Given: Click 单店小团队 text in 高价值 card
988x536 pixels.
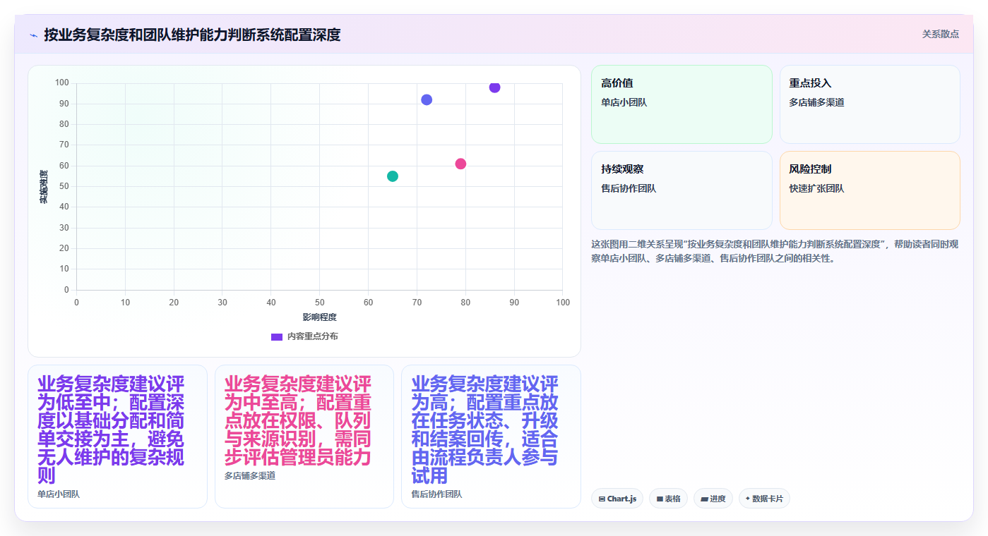Looking at the screenshot, I should tap(624, 102).
